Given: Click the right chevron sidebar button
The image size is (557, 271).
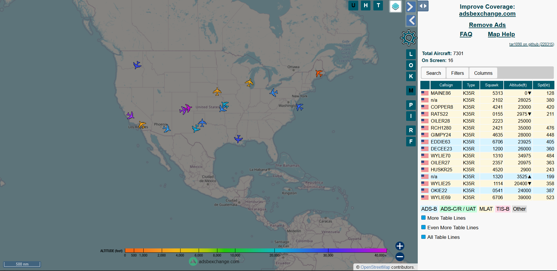Looking at the screenshot, I should [410, 6].
